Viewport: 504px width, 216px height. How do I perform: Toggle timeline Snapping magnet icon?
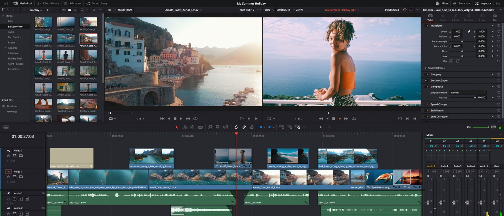(236, 127)
